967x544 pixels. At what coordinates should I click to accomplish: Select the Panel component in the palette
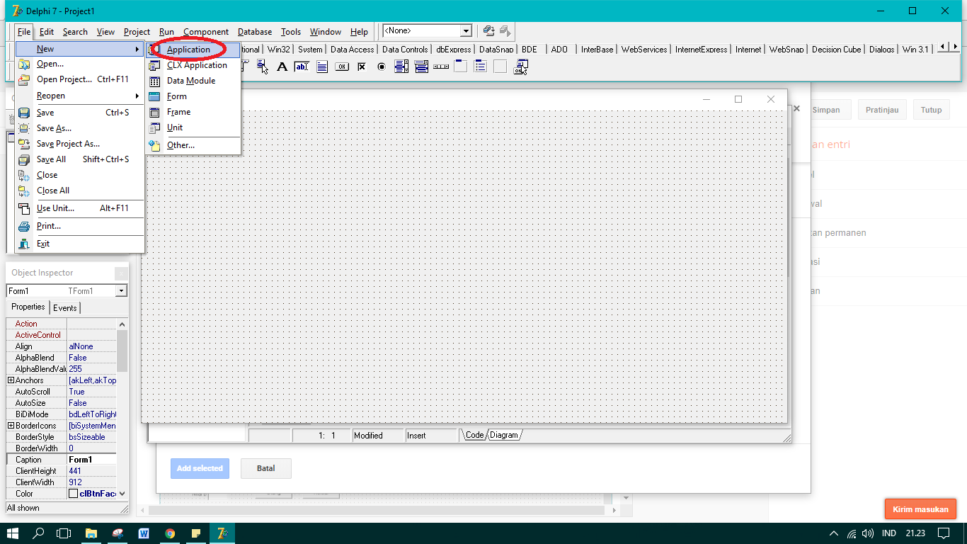500,67
